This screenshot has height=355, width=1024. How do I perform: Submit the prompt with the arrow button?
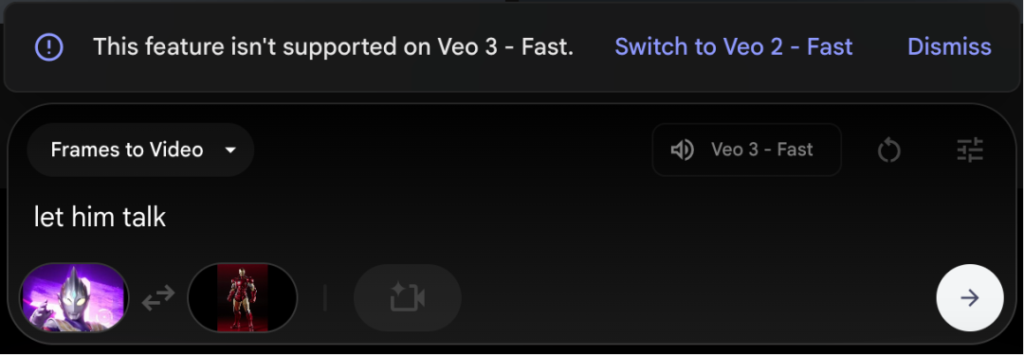(x=970, y=298)
